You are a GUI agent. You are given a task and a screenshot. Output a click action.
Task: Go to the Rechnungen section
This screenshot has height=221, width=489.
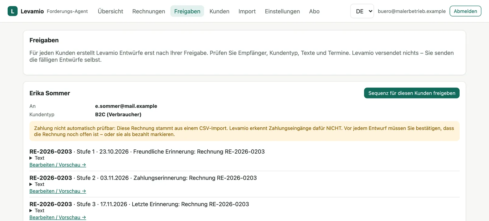[149, 11]
